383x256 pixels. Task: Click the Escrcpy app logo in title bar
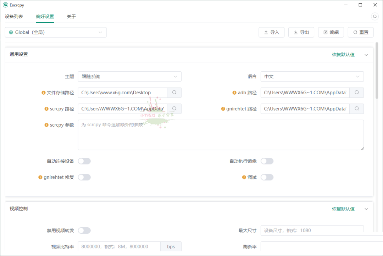pyautogui.click(x=5, y=5)
